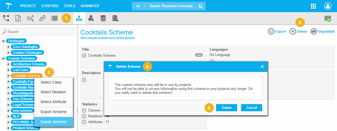The image size is (337, 131).
Task: Collapse the Ontologies tree node
Action: click(3, 41)
